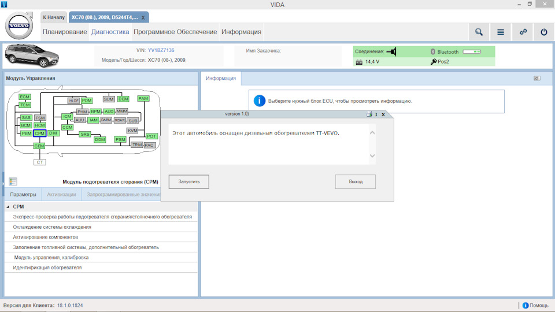Viewport: 555px width, 312px height.
Task: Click the detach panel icon in the Information header
Action: [537, 78]
